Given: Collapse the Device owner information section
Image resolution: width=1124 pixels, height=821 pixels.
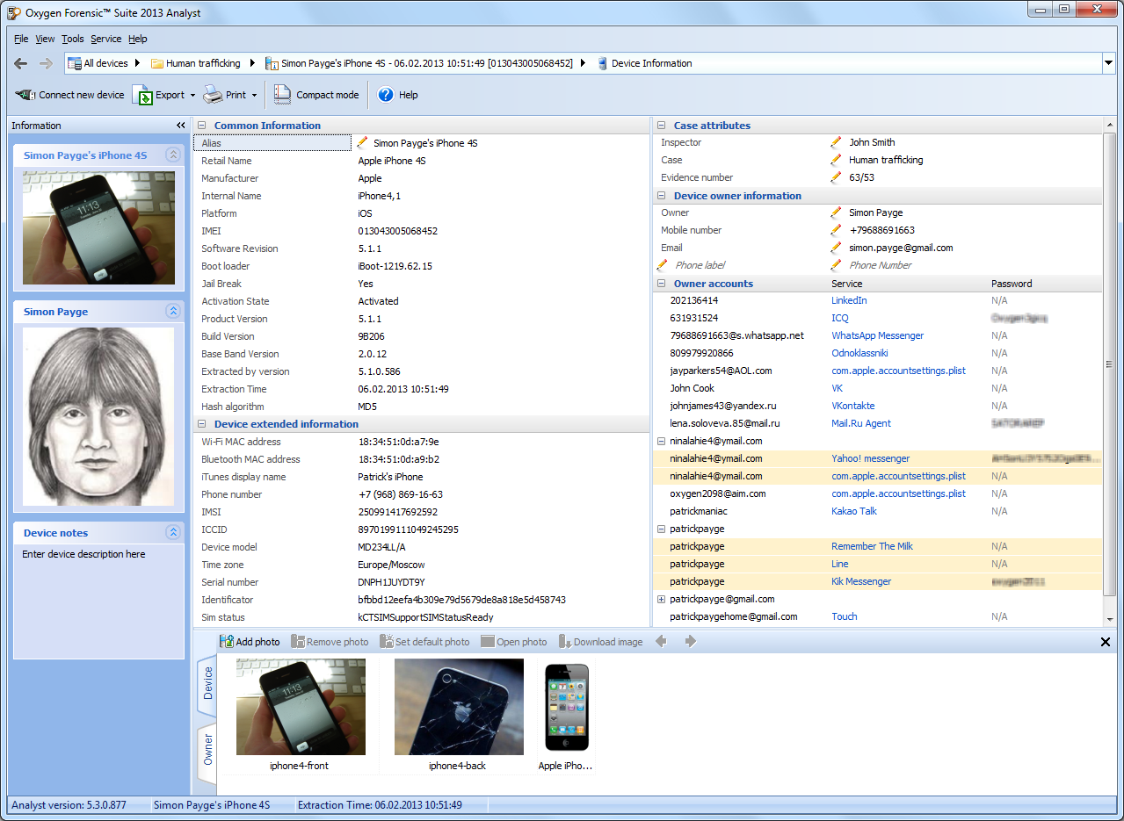Looking at the screenshot, I should pyautogui.click(x=661, y=196).
